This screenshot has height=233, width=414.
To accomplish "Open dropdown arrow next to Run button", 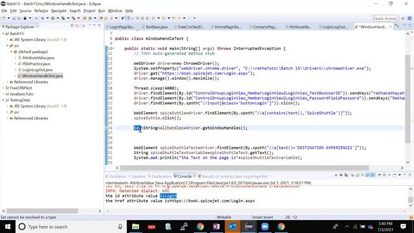I will pyautogui.click(x=58, y=18).
